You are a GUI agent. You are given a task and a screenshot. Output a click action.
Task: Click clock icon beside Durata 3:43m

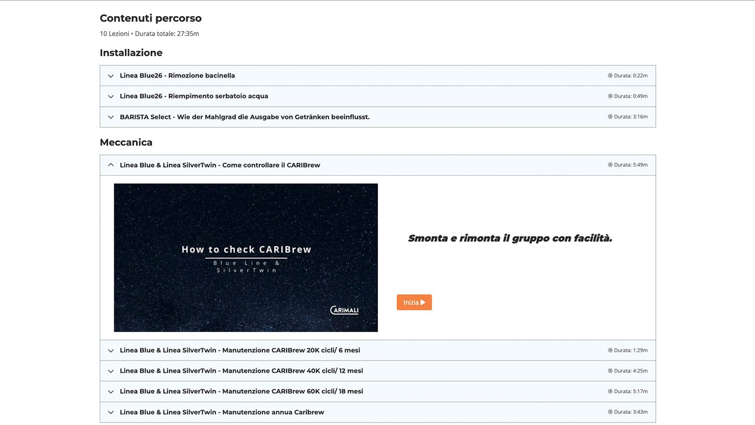point(610,412)
